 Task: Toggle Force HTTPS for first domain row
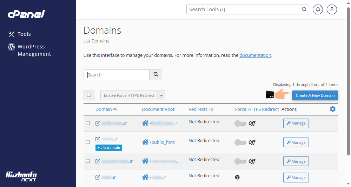tap(240, 123)
